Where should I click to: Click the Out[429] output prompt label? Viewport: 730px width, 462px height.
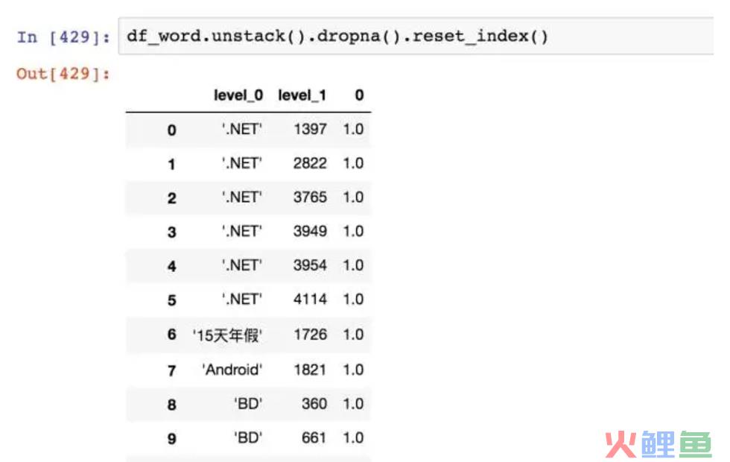(64, 73)
